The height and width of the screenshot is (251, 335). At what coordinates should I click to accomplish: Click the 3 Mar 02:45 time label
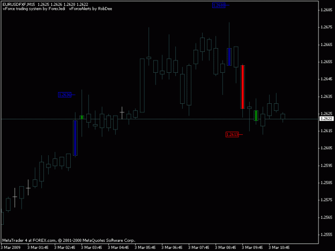pyautogui.click(x=65, y=247)
